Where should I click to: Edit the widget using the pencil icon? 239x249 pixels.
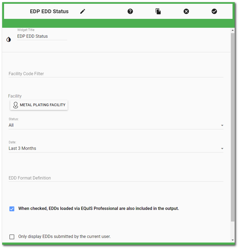point(82,11)
